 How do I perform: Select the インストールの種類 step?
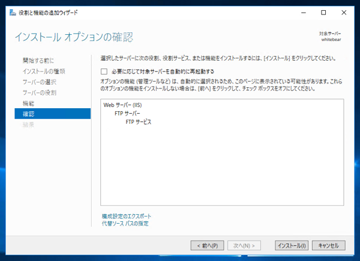(x=44, y=72)
